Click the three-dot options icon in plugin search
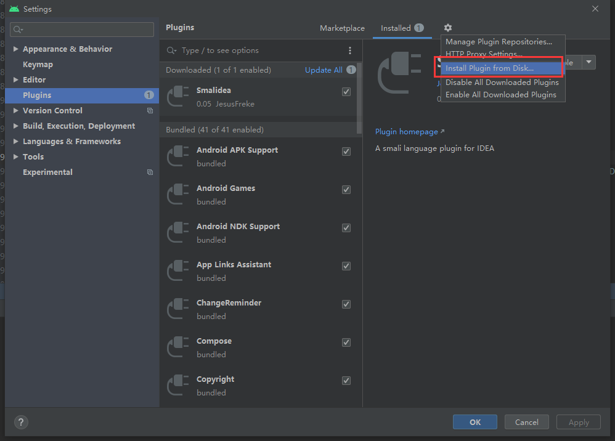Viewport: 615px width, 441px height. (350, 51)
